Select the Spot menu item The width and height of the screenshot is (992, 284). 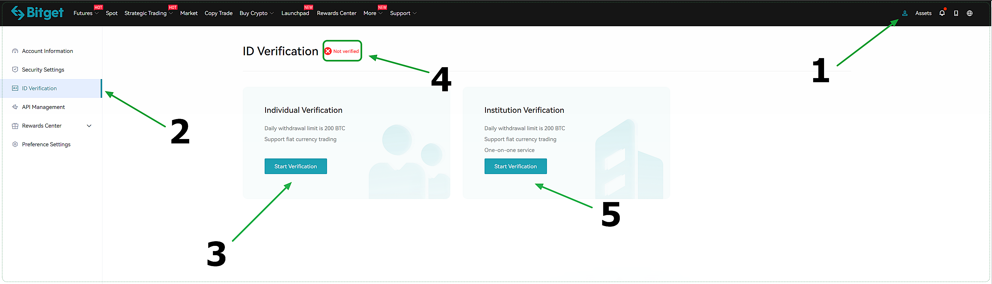111,13
